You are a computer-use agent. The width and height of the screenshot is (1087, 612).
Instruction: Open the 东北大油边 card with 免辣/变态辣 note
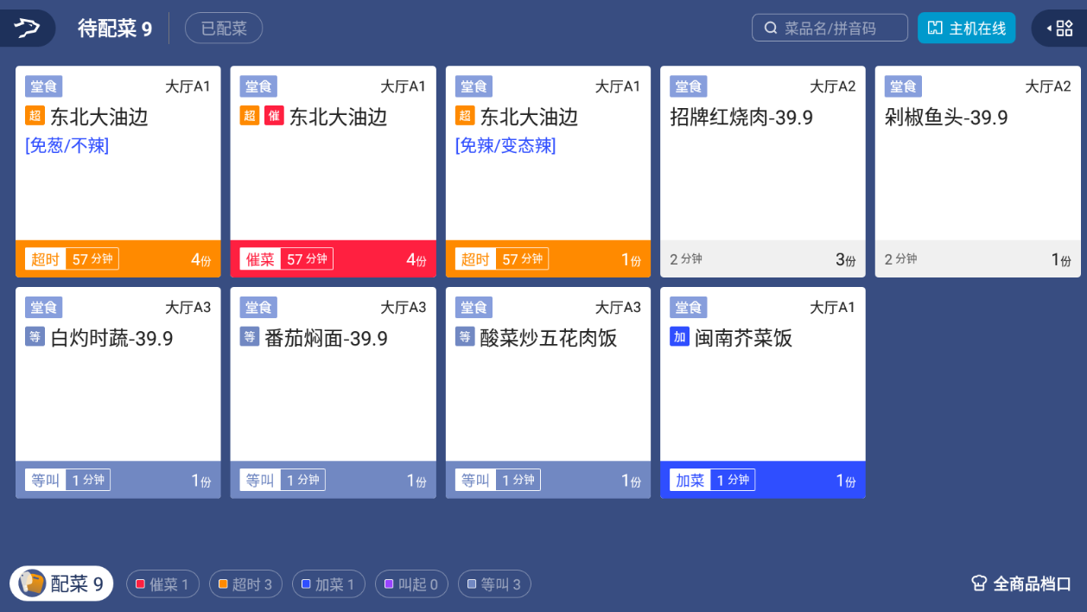(x=548, y=172)
